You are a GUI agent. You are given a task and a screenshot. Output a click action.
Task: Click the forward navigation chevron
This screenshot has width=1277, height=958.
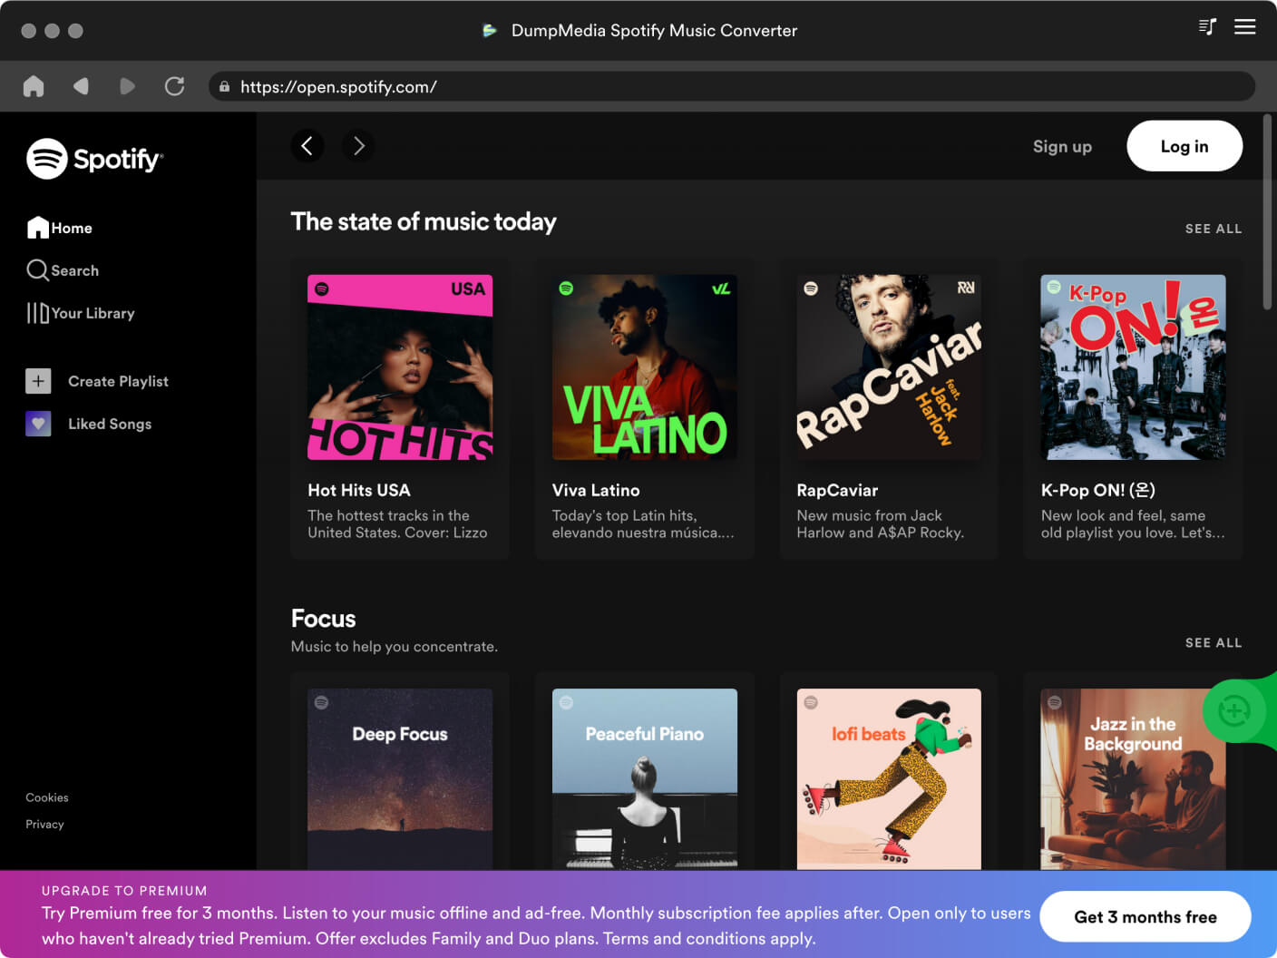[x=128, y=86]
